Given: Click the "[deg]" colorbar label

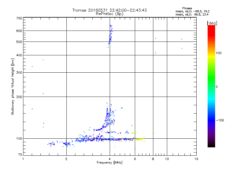Looking at the screenshot, I should (212, 23).
